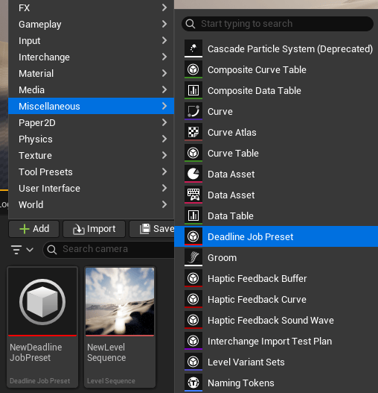Viewport: 378px width, 393px height.
Task: Click the Haptic Feedback Sound Wave label
Action: 271,321
